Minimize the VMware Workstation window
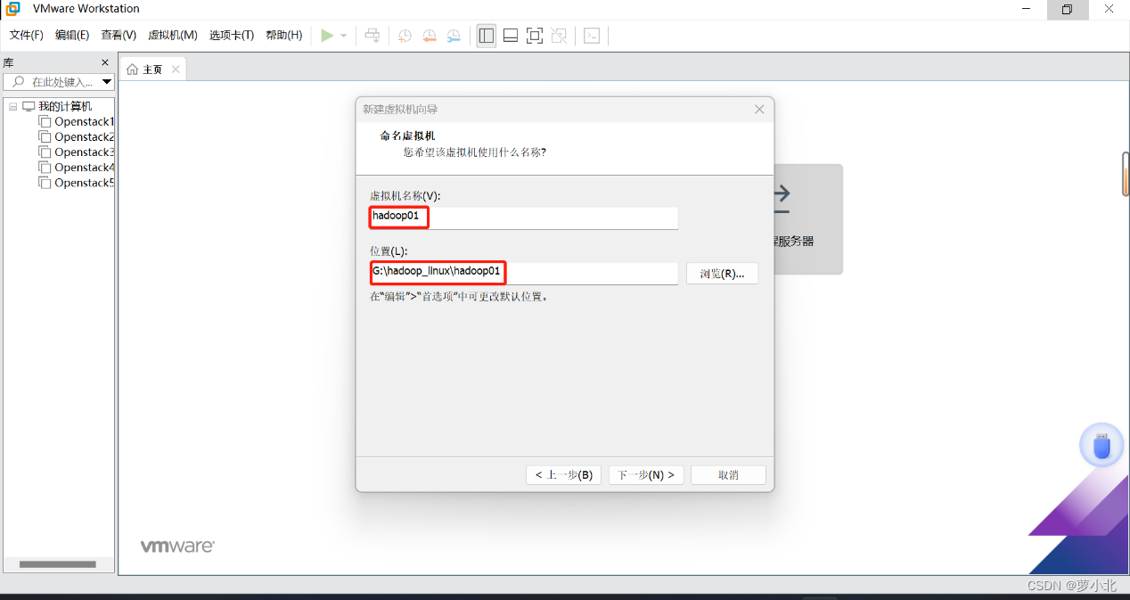This screenshot has height=600, width=1130. pyautogui.click(x=1025, y=9)
